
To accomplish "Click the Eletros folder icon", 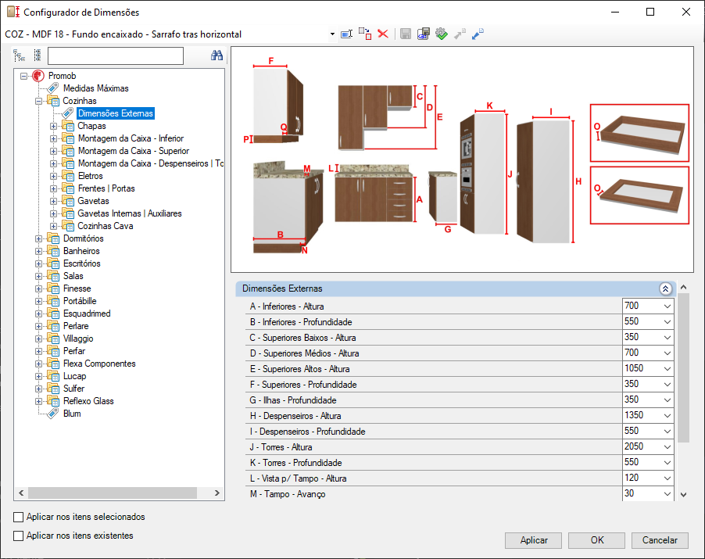I will (x=68, y=176).
